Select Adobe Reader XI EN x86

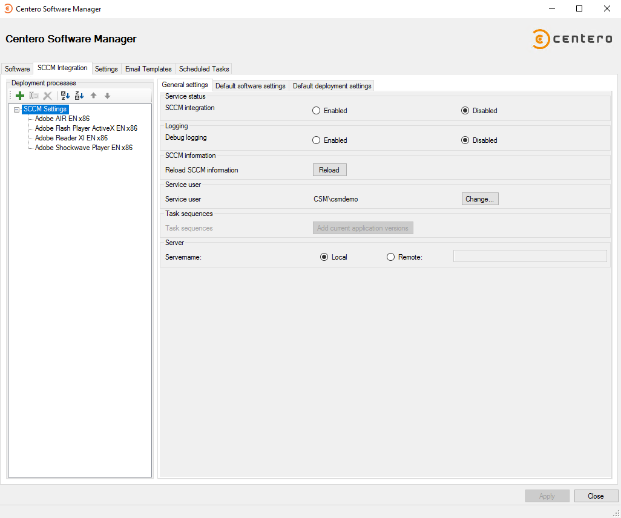(71, 138)
